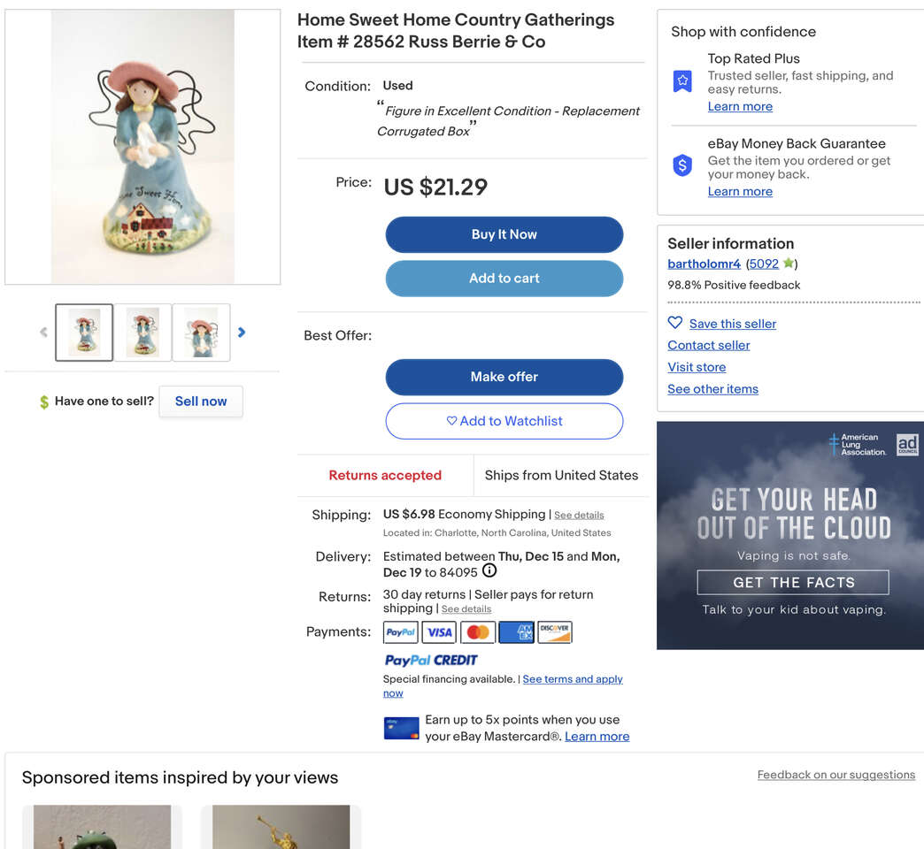Add the figurine to cart
The image size is (924, 849).
504,279
